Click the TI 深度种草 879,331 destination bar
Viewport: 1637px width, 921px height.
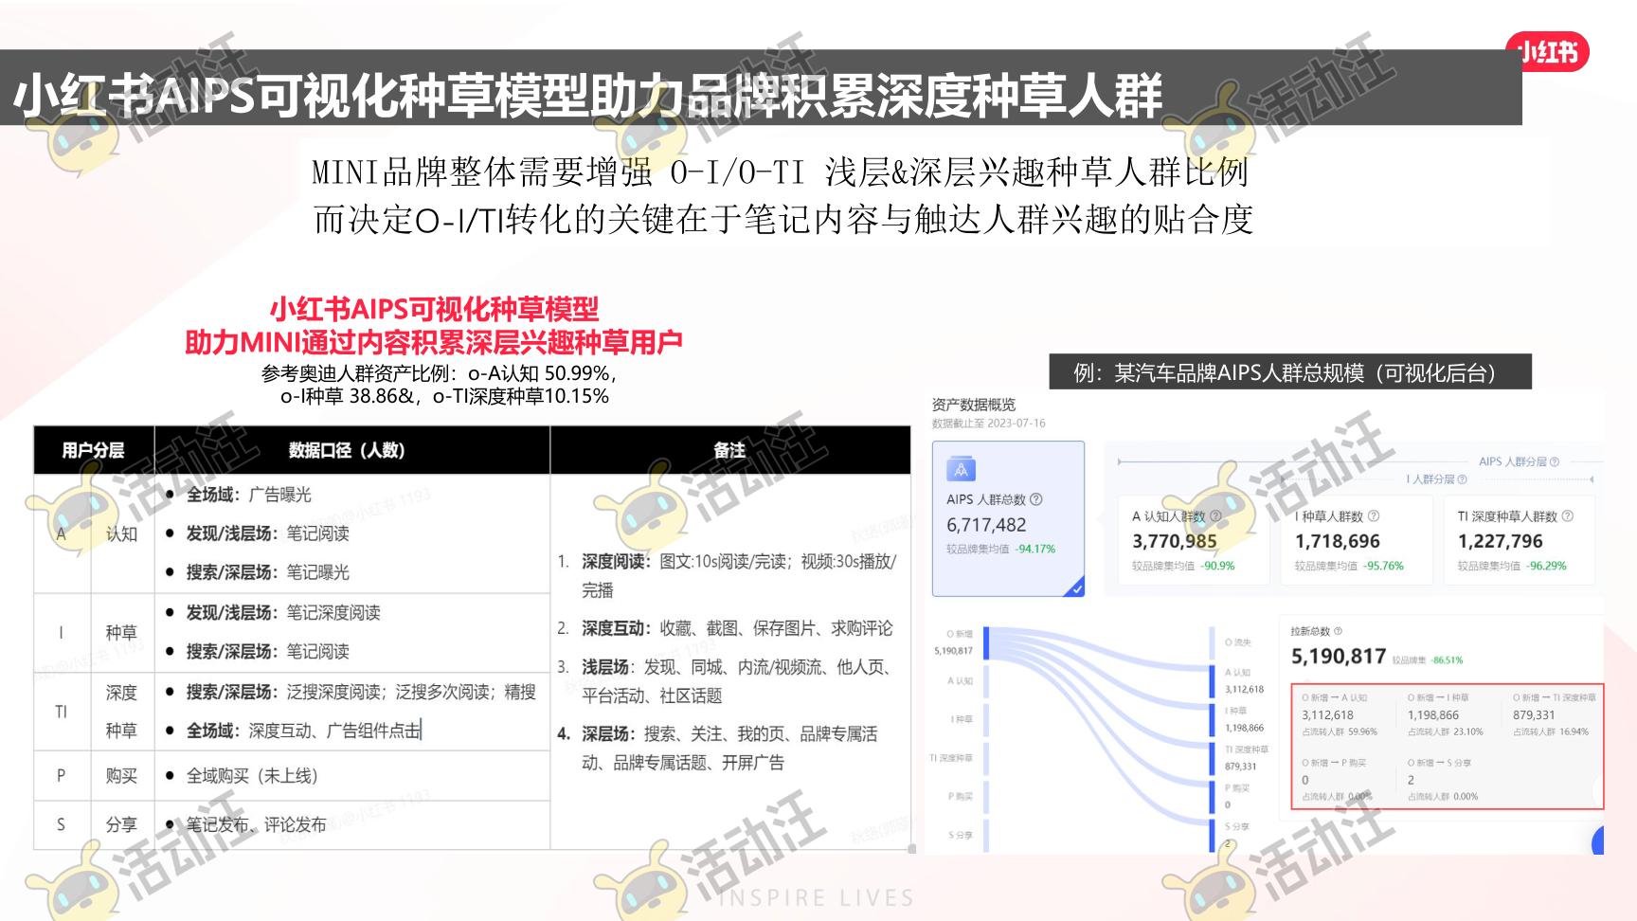pyautogui.click(x=1213, y=759)
